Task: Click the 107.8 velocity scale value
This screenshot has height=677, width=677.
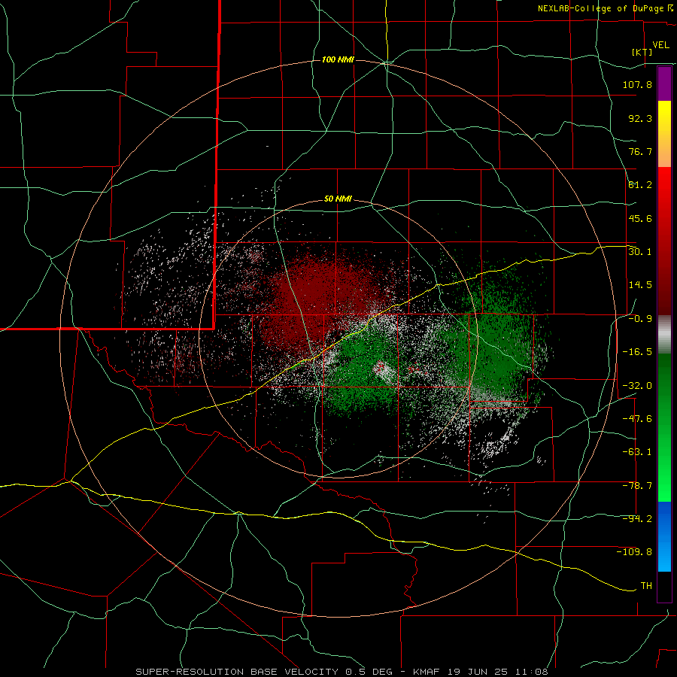Action: (637, 84)
